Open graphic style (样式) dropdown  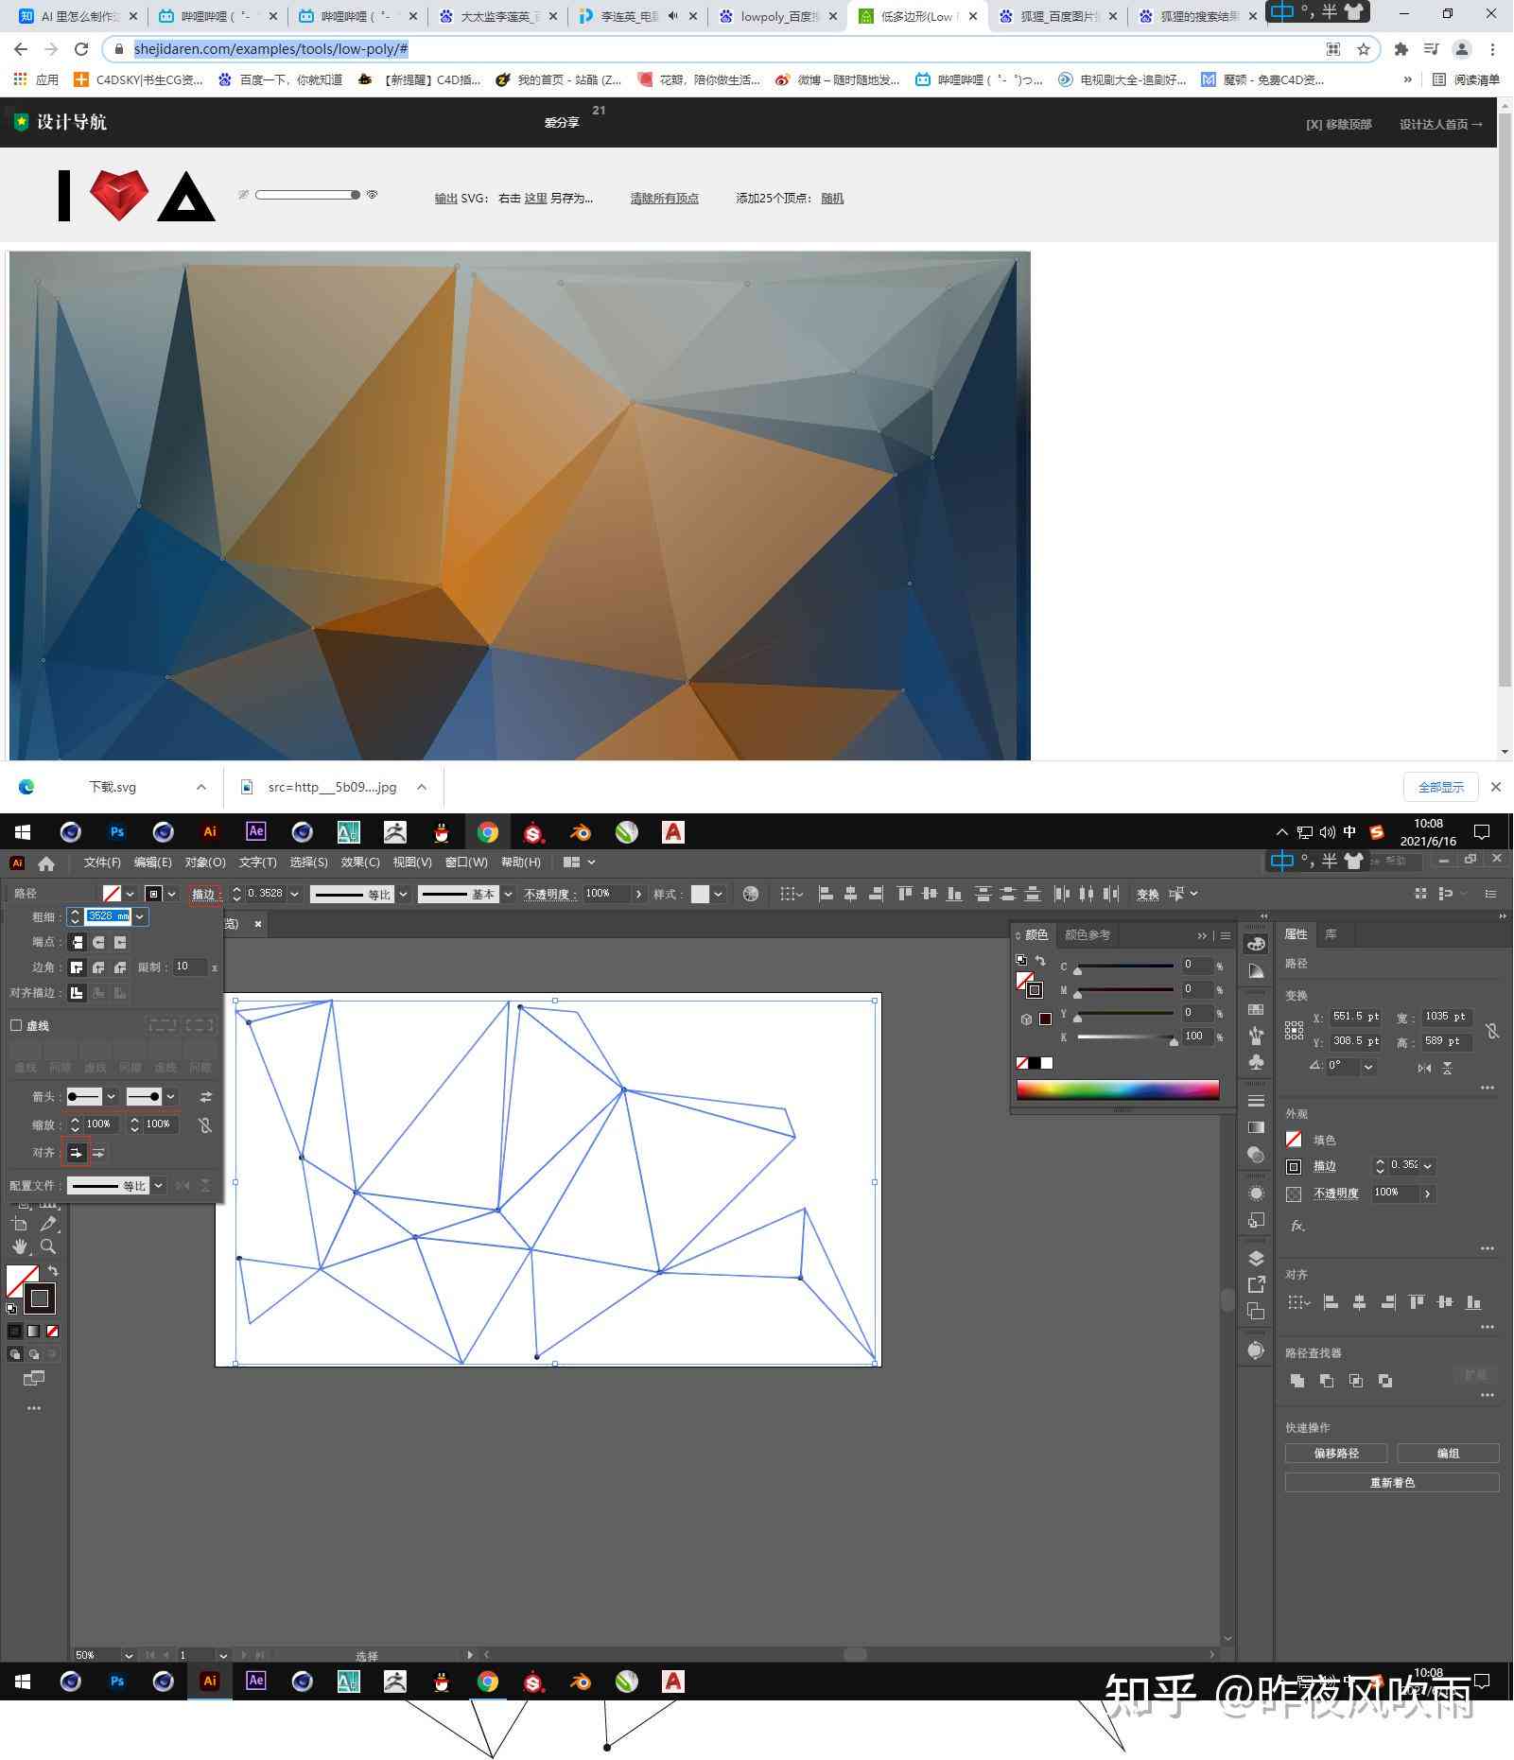718,894
